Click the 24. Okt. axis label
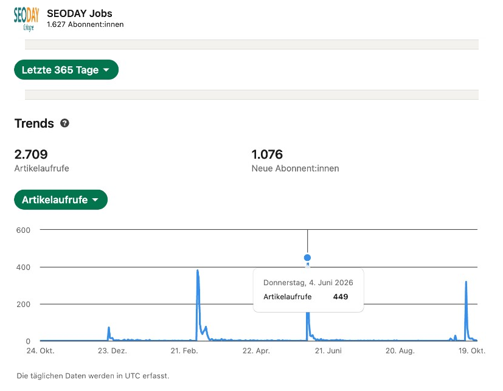Screen dimensions: 503x391 click(x=40, y=351)
